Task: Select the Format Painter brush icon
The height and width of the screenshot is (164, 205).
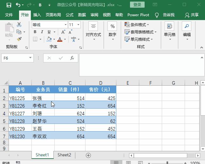Action: coord(19,39)
